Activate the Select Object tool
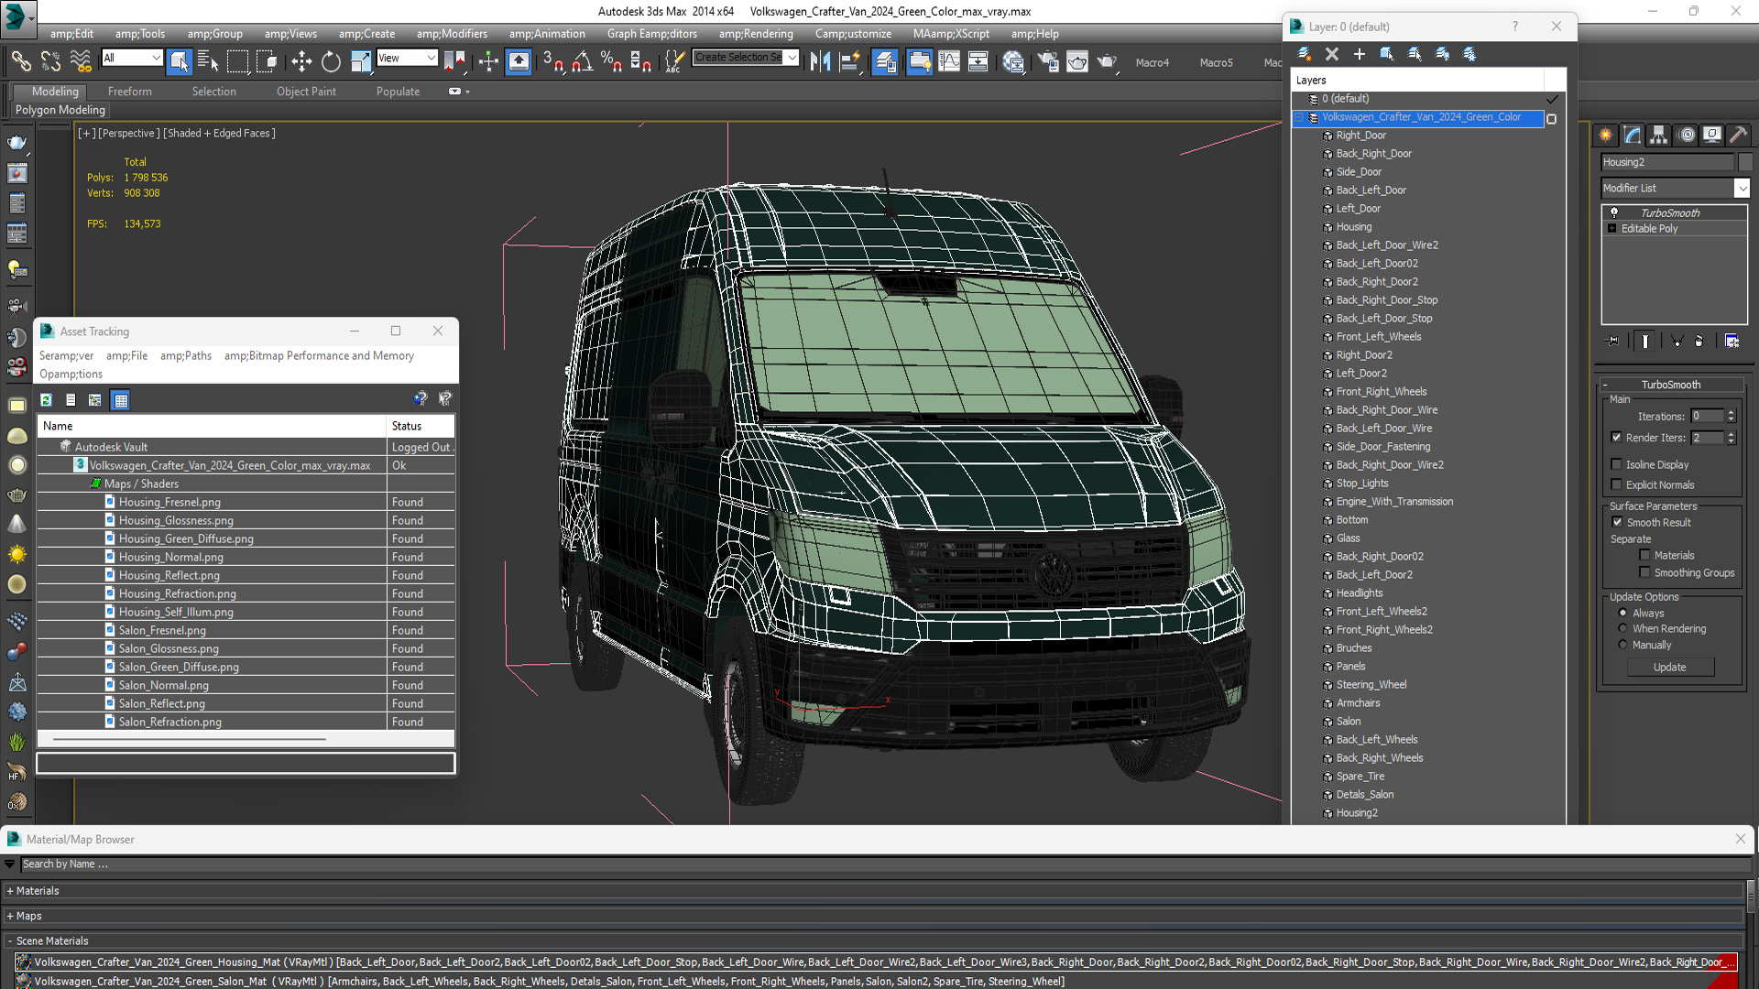Image resolution: width=1759 pixels, height=989 pixels. click(180, 61)
